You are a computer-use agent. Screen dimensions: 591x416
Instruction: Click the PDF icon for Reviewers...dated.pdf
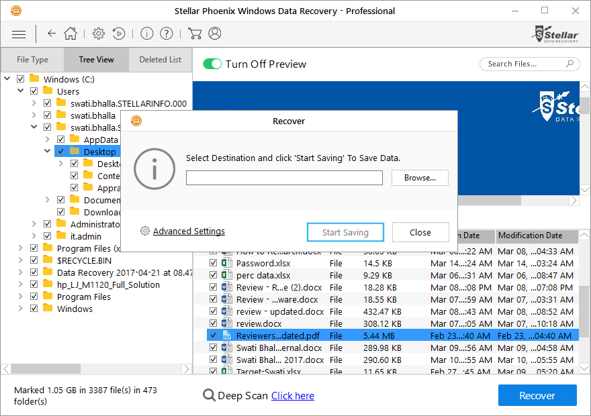pos(226,335)
